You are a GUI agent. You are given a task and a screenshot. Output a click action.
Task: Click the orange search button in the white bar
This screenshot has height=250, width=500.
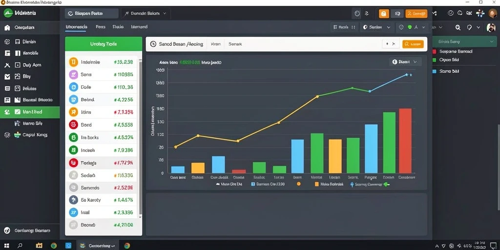(x=413, y=44)
